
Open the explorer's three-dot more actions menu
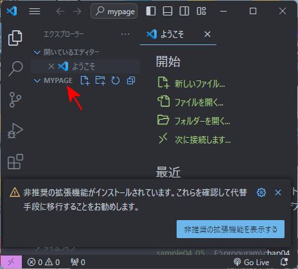125,34
